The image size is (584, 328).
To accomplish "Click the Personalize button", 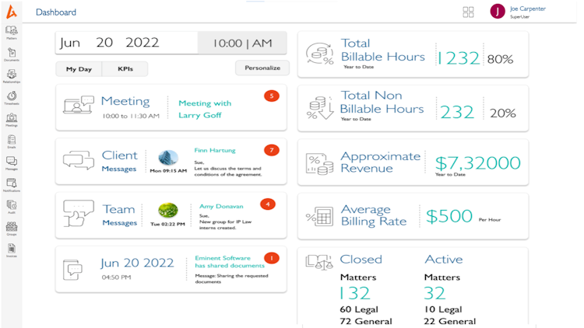I will point(262,68).
